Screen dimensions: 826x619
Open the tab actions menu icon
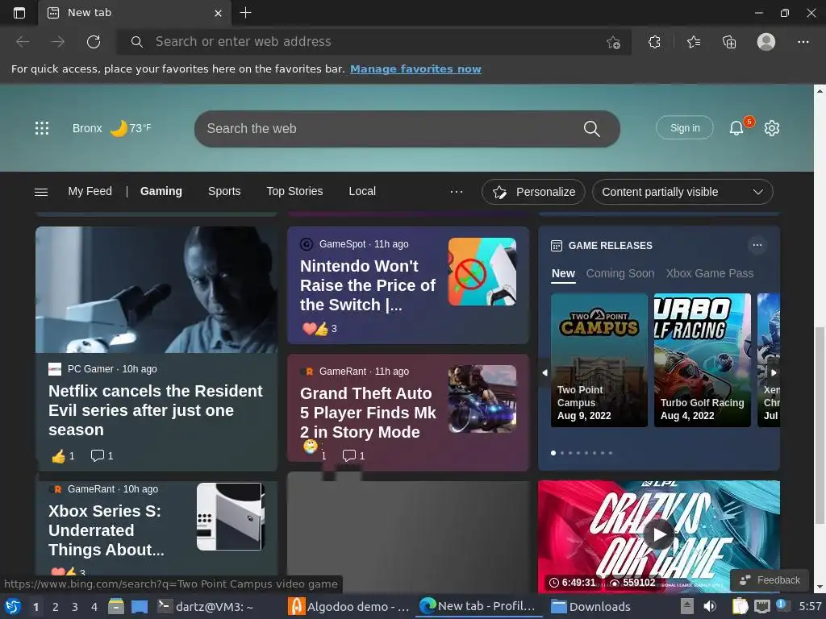[19, 13]
